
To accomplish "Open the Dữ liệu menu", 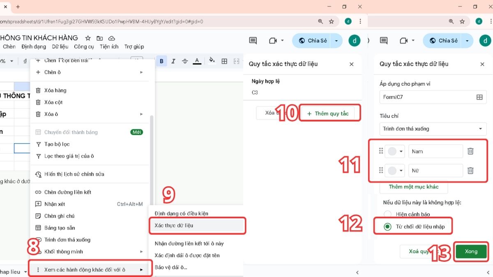I will click(x=60, y=47).
